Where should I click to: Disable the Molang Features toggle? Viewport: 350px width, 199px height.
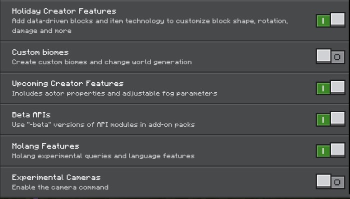[x=330, y=151]
